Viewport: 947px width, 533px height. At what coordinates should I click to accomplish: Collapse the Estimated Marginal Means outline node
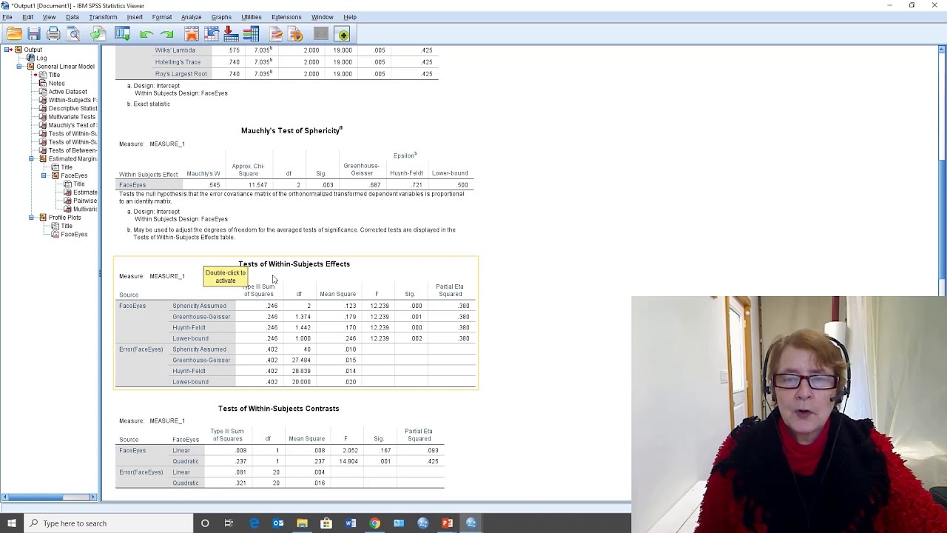click(32, 158)
